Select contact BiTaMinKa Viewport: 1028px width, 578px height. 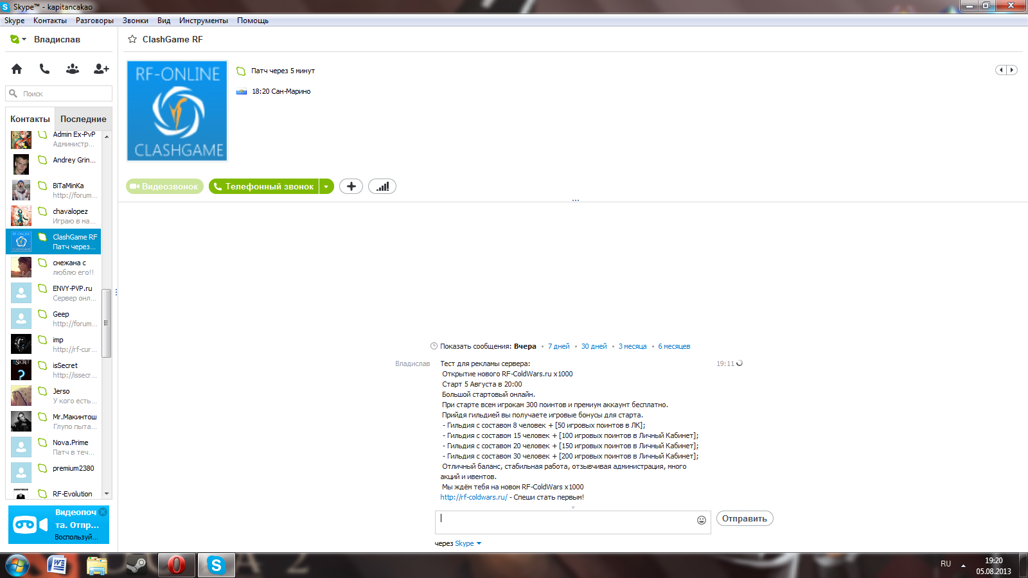[54, 190]
